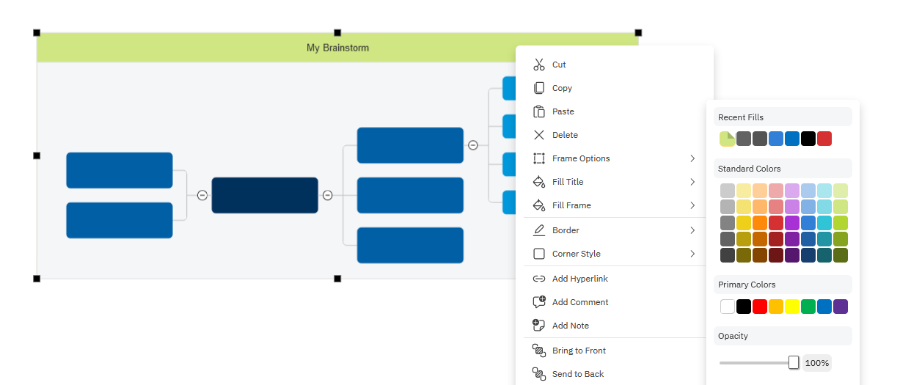The height and width of the screenshot is (385, 922).
Task: Click the Add Comment bubble icon
Action: tap(539, 302)
